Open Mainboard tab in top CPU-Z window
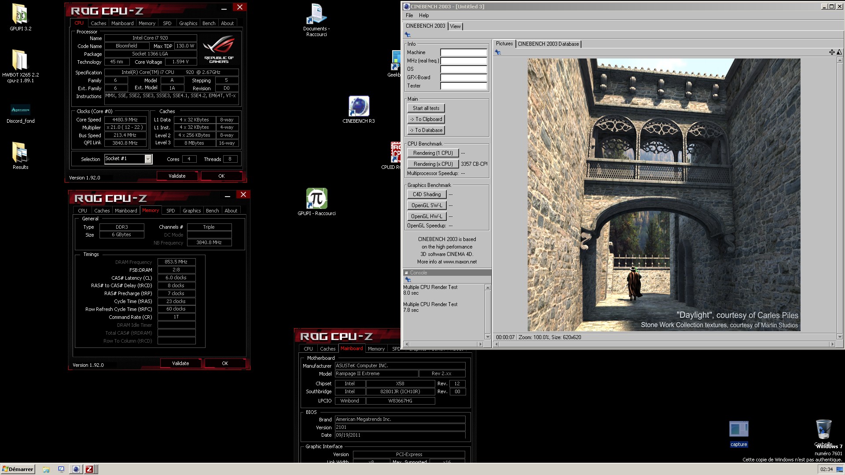Image resolution: width=845 pixels, height=475 pixels. 122,23
